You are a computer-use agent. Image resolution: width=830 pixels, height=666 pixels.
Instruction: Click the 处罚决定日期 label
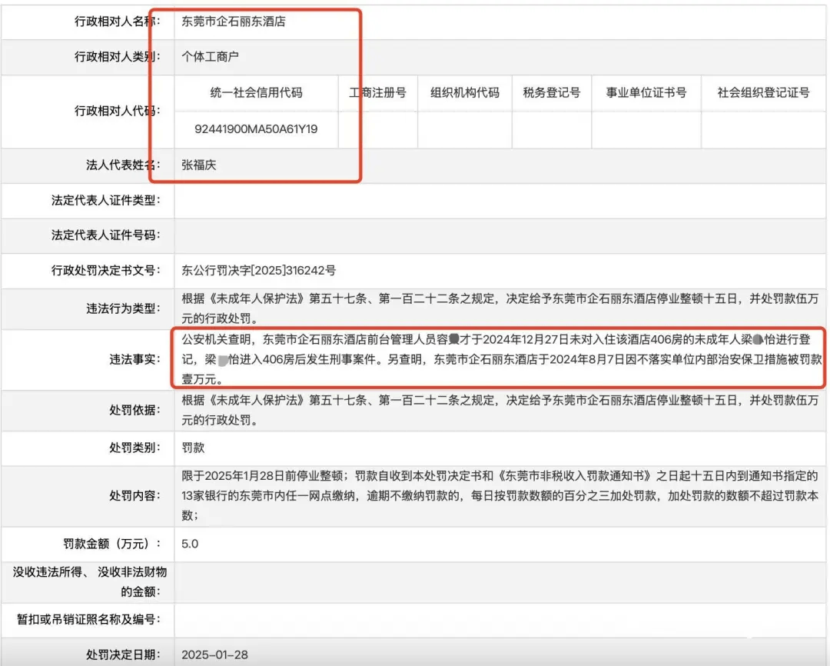123,655
